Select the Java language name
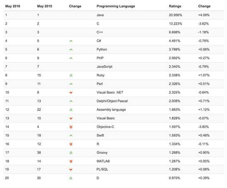 (100, 15)
